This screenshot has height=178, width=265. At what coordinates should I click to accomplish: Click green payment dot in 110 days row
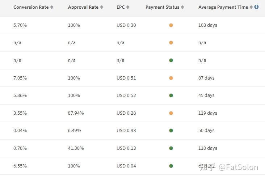171,148
